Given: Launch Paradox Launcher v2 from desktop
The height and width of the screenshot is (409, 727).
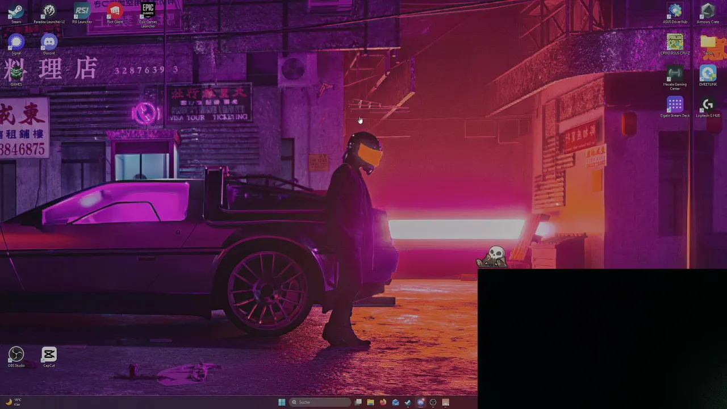Looking at the screenshot, I should [49, 14].
